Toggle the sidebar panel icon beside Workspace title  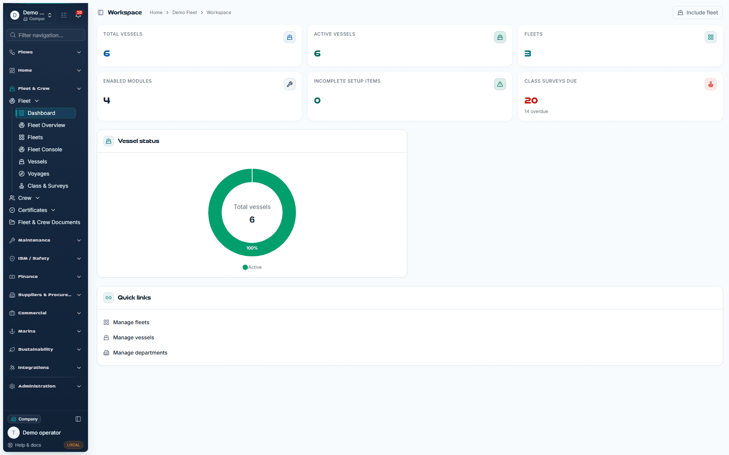point(101,13)
